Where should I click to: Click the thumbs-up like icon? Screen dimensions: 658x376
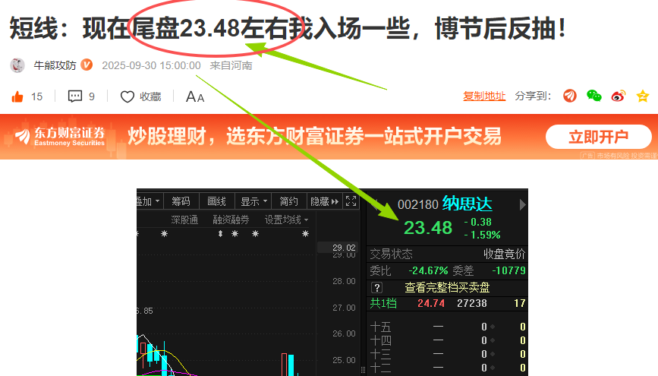click(x=17, y=97)
